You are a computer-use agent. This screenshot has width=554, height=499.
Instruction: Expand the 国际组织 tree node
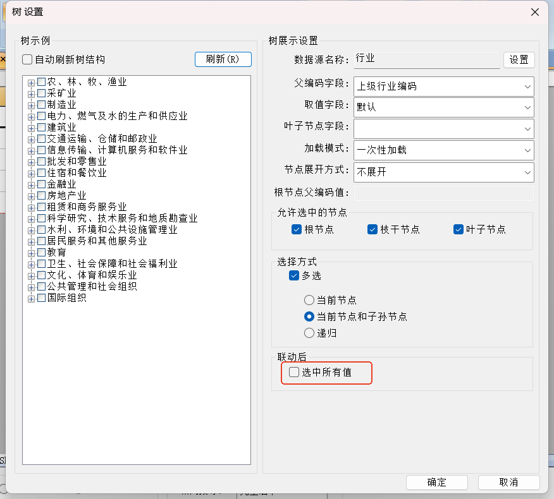31,298
